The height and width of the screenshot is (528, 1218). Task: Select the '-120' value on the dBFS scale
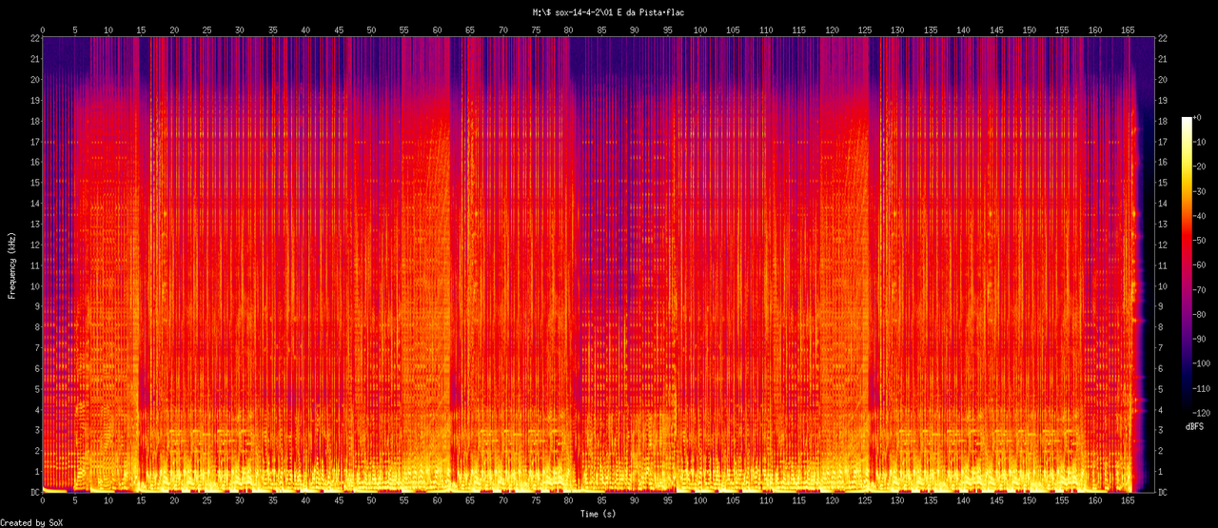(1202, 414)
